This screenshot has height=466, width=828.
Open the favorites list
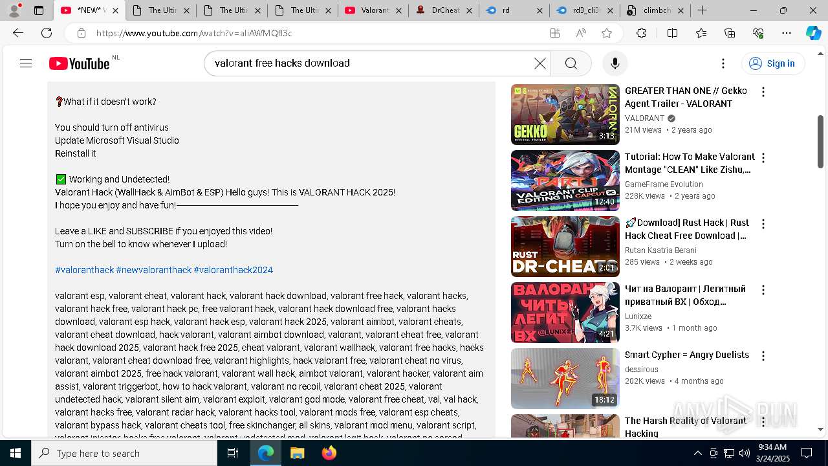pyautogui.click(x=701, y=33)
